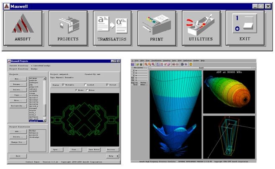275x169 pixels.
Task: Open the File menu
Action: (x=136, y=61)
